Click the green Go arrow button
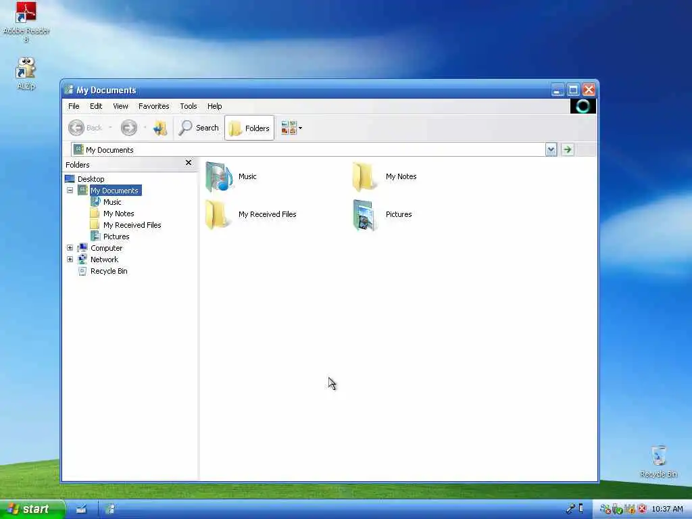This screenshot has width=692, height=519. tap(568, 149)
